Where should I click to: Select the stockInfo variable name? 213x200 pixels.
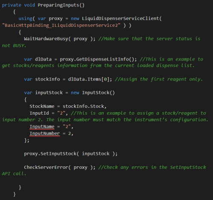47,79
